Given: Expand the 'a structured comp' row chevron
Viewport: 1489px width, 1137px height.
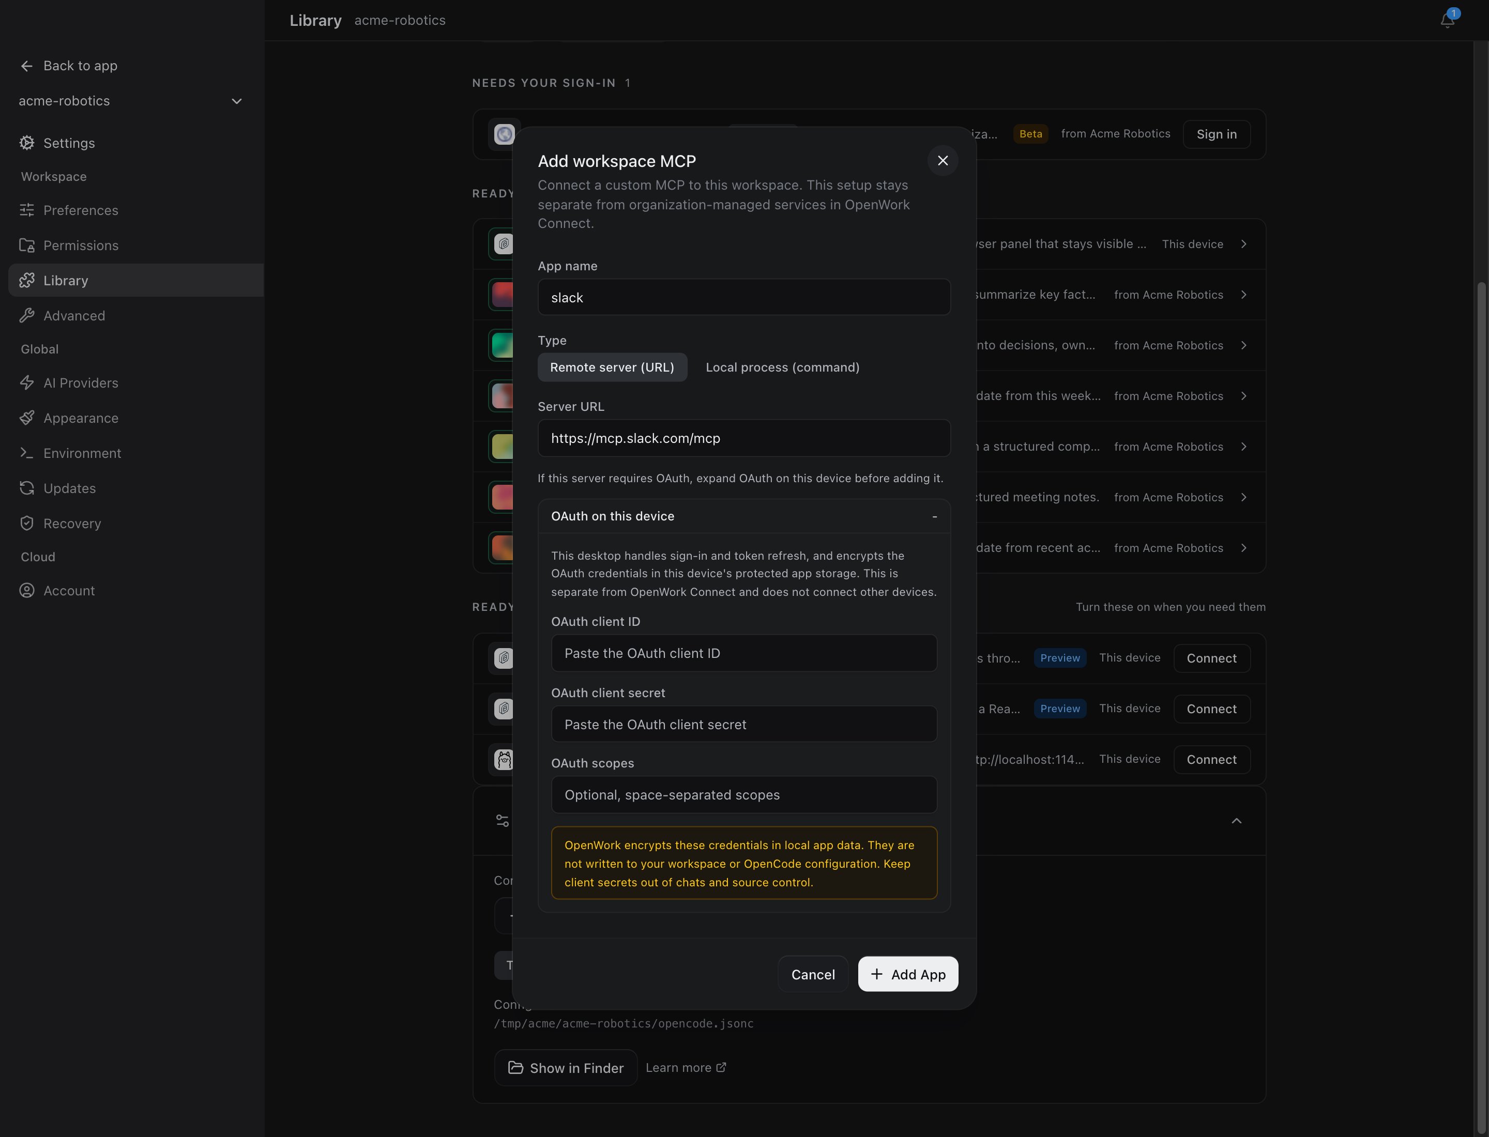Looking at the screenshot, I should pyautogui.click(x=1243, y=447).
